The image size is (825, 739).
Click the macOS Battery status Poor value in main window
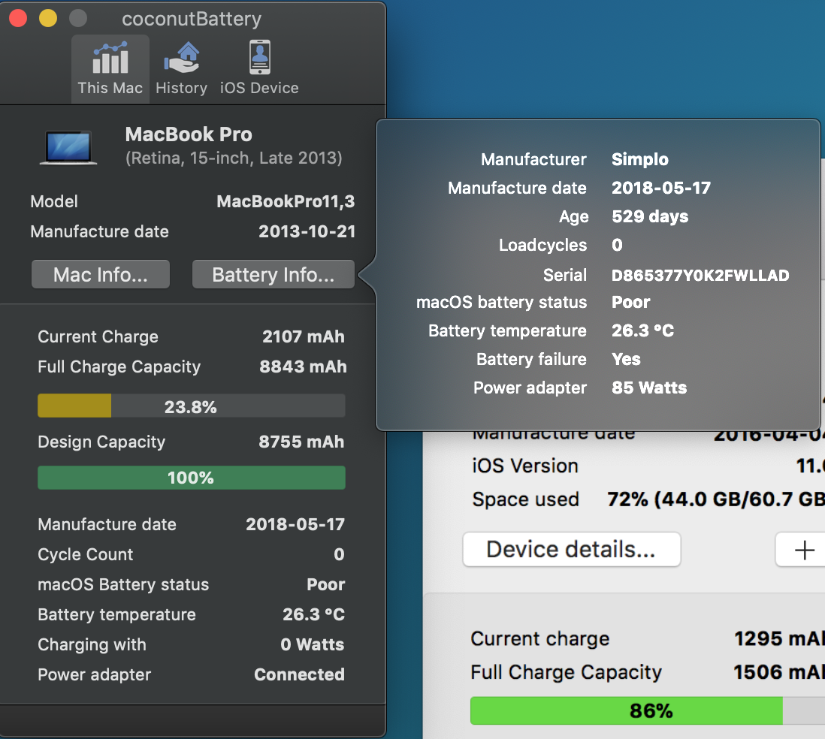click(325, 584)
